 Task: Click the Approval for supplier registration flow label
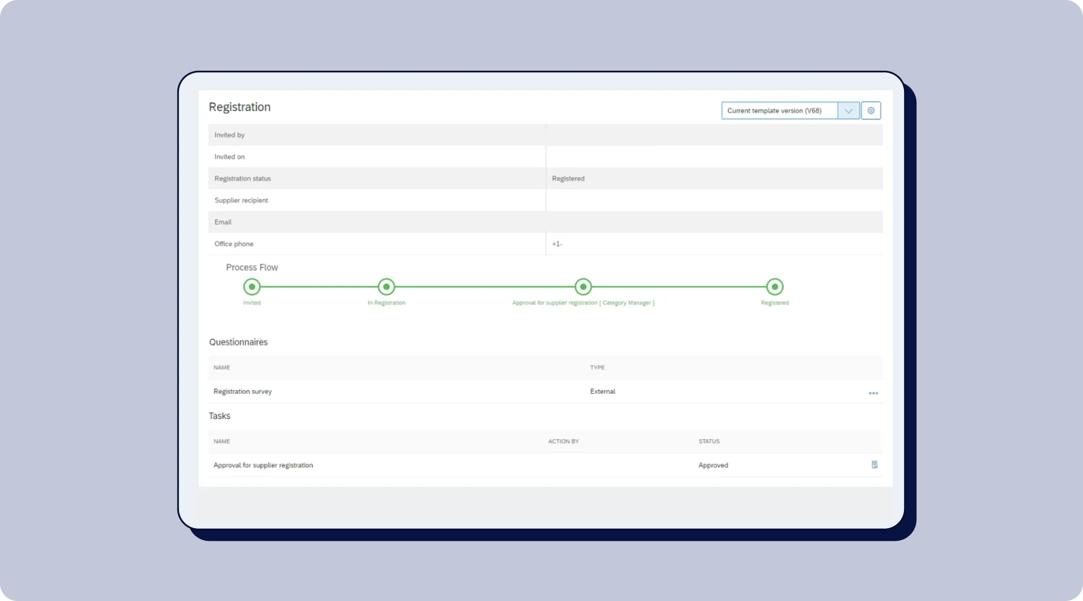coord(583,303)
